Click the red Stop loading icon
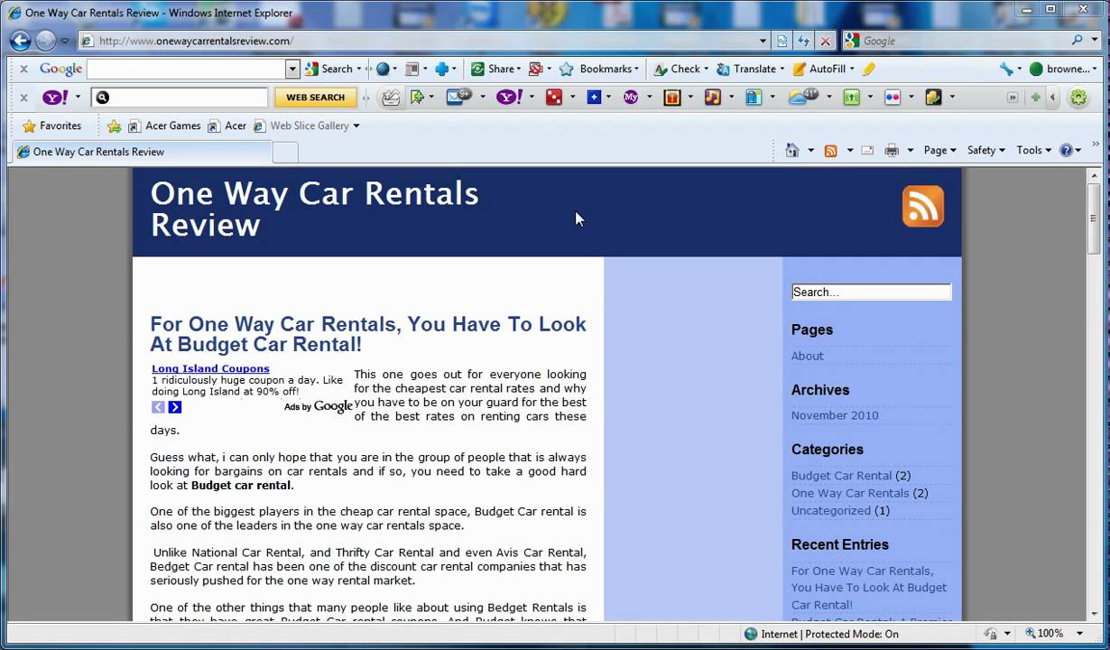This screenshot has height=650, width=1110. coord(825,41)
